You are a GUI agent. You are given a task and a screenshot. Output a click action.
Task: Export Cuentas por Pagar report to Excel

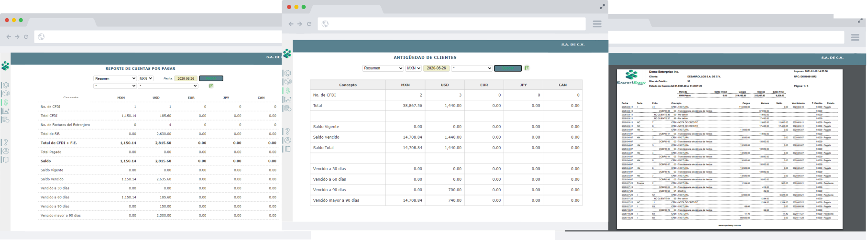click(x=211, y=86)
